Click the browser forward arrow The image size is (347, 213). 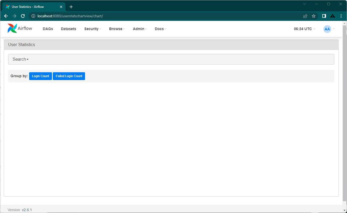tap(14, 16)
